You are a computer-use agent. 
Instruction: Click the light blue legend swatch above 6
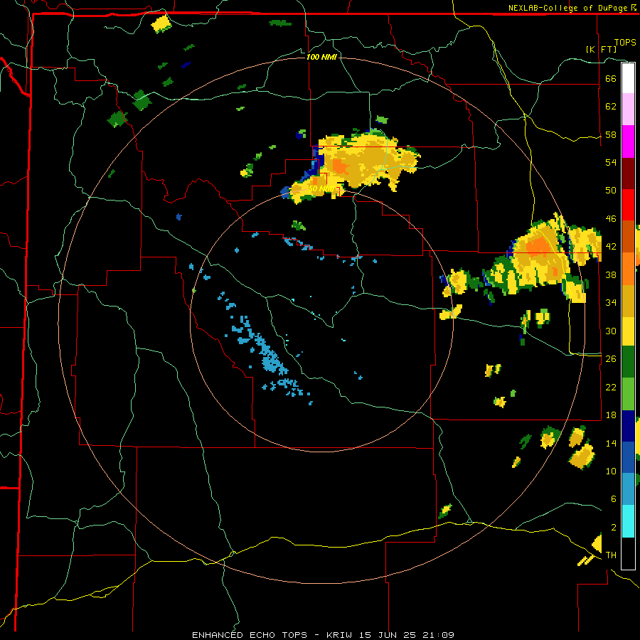(x=628, y=489)
